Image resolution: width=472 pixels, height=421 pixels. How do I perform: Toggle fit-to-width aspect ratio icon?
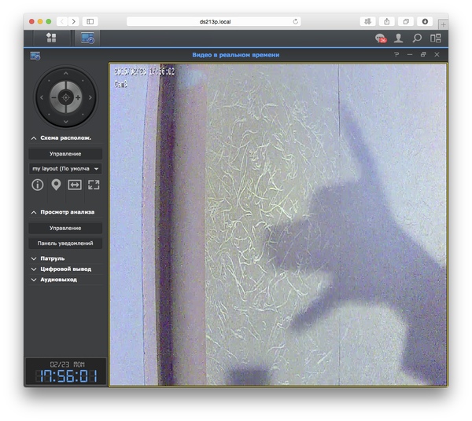point(75,185)
